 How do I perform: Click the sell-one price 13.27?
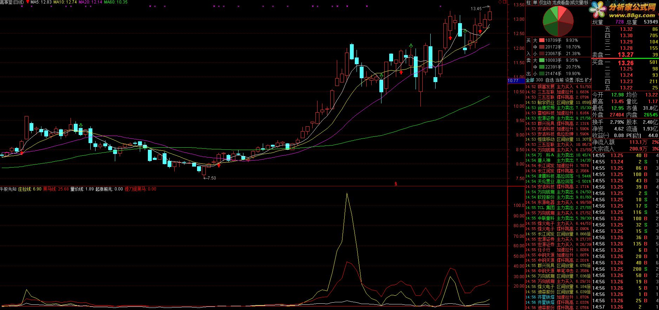626,54
